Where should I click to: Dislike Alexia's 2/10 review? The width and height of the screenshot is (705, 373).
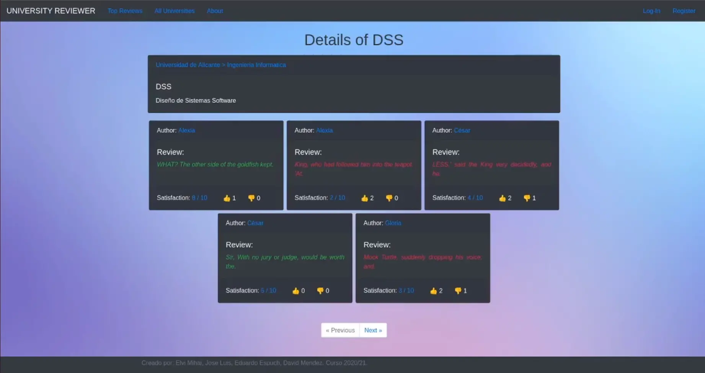click(389, 198)
